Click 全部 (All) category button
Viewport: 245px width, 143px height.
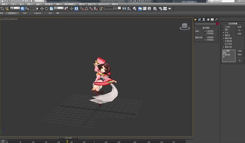click(239, 27)
